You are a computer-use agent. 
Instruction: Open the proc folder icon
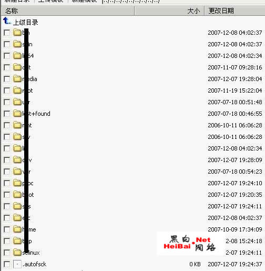click(x=17, y=183)
